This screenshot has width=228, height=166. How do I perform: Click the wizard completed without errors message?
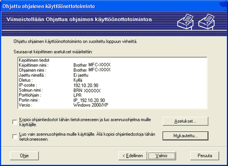(x=75, y=41)
